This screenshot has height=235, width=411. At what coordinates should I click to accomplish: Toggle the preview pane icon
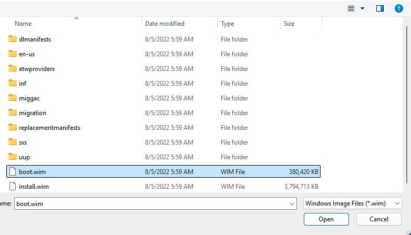click(380, 8)
